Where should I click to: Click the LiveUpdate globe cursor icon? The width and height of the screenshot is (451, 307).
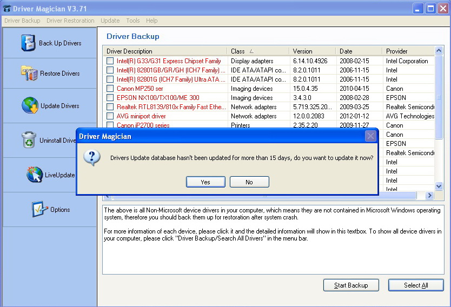click(35, 175)
